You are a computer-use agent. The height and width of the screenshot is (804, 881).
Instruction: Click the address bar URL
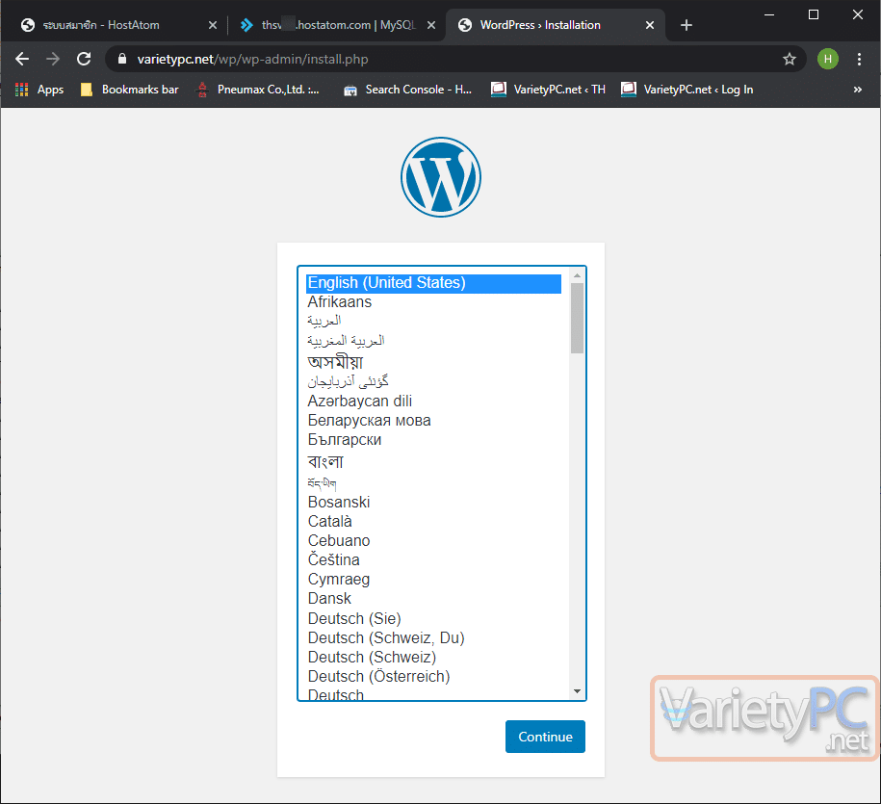252,59
